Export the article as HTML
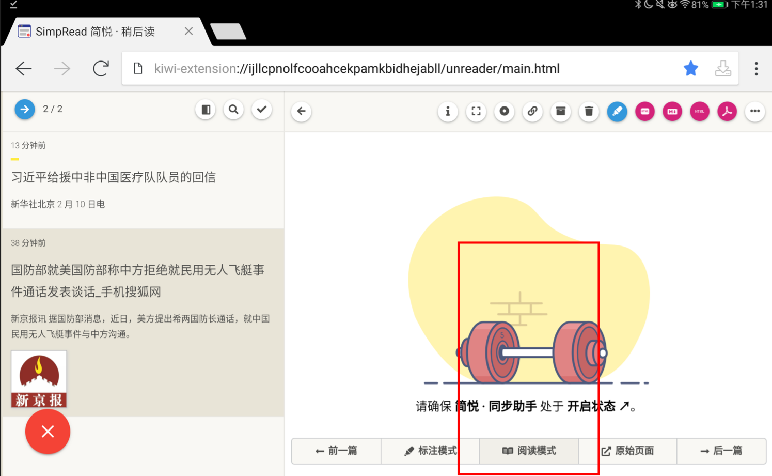Image resolution: width=772 pixels, height=476 pixels. coord(699,111)
